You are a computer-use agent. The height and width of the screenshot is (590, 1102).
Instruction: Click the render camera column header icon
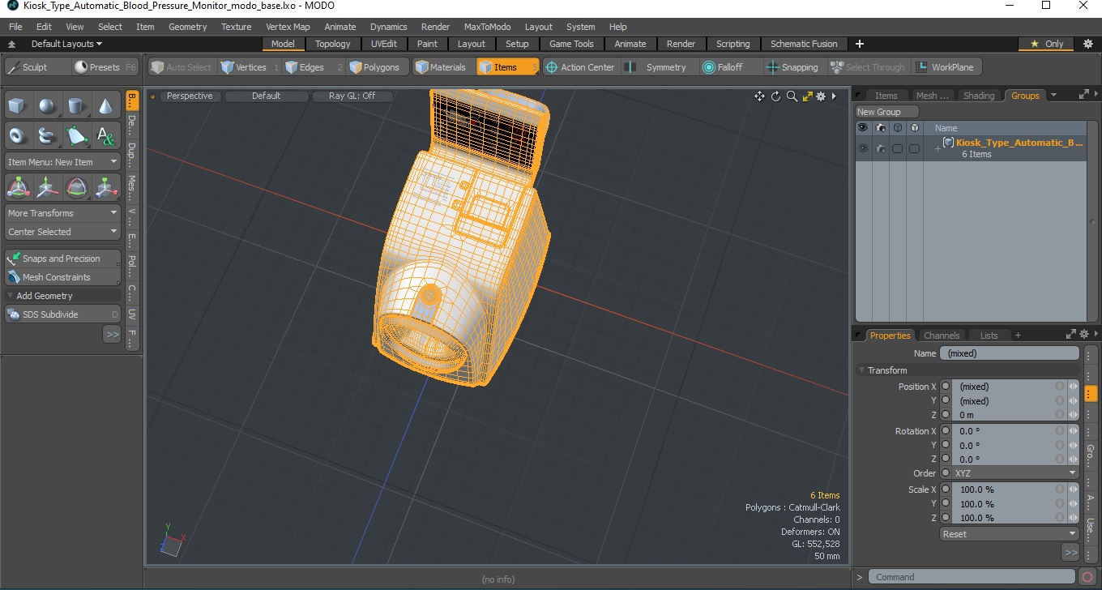880,128
